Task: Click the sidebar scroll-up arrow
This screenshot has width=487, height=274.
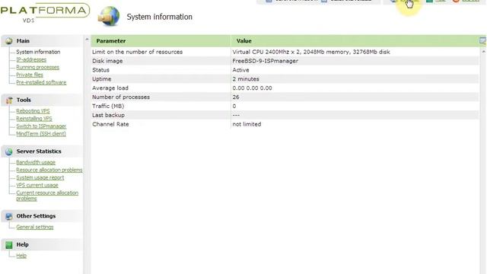Action: click(x=87, y=39)
